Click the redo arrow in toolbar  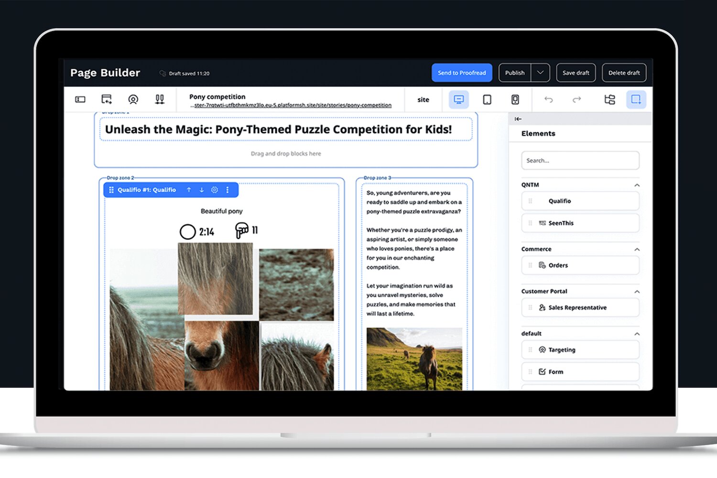[x=577, y=99]
